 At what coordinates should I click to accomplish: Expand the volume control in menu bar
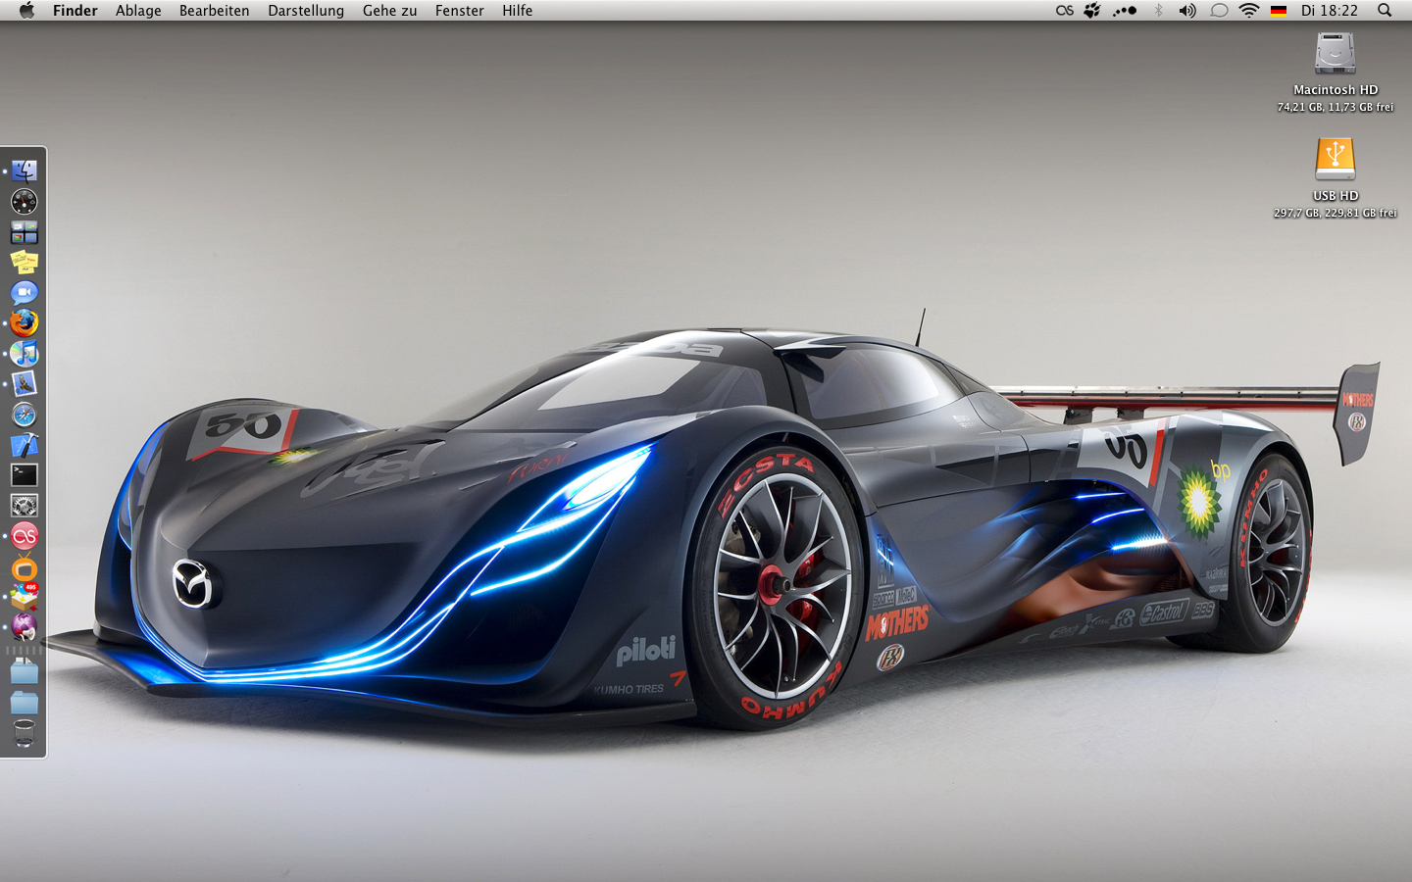tap(1186, 11)
